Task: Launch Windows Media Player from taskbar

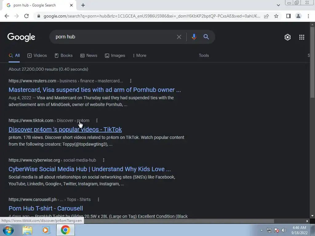Action: 46,230
